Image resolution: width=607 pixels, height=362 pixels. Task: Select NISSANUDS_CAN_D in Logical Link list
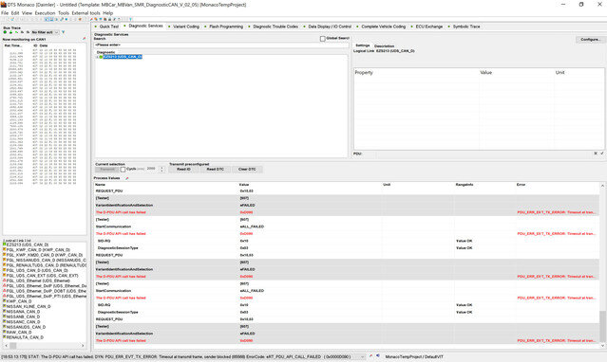[x=26, y=327]
